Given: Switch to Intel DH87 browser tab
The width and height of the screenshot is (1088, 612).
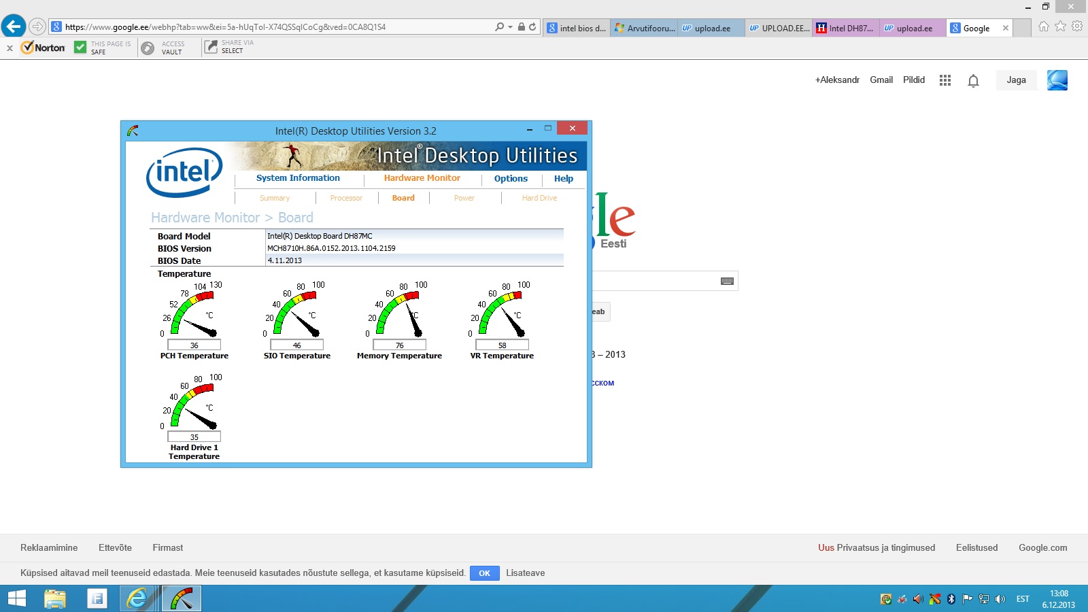Looking at the screenshot, I should coord(845,28).
